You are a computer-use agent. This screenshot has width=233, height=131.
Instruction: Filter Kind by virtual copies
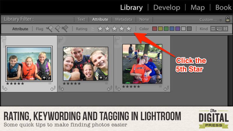click(x=219, y=29)
